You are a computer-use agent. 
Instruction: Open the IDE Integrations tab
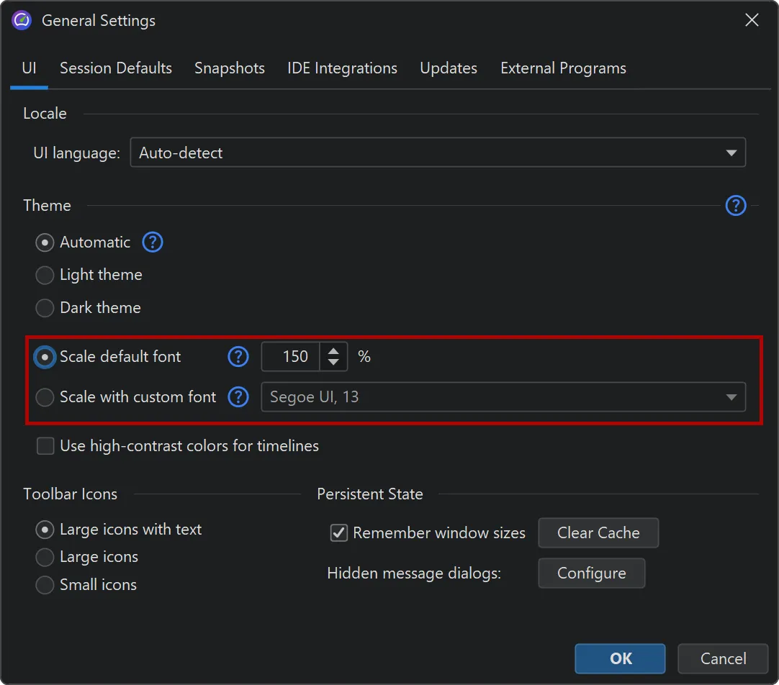(x=342, y=68)
